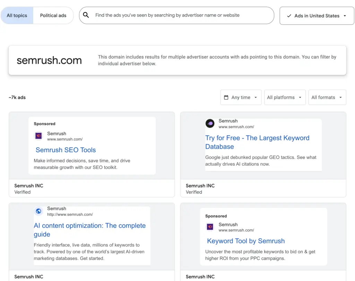Screen dimensions: 355x281
Task: Open Try for Free - The Largest Keyword Database
Action: click(x=257, y=142)
